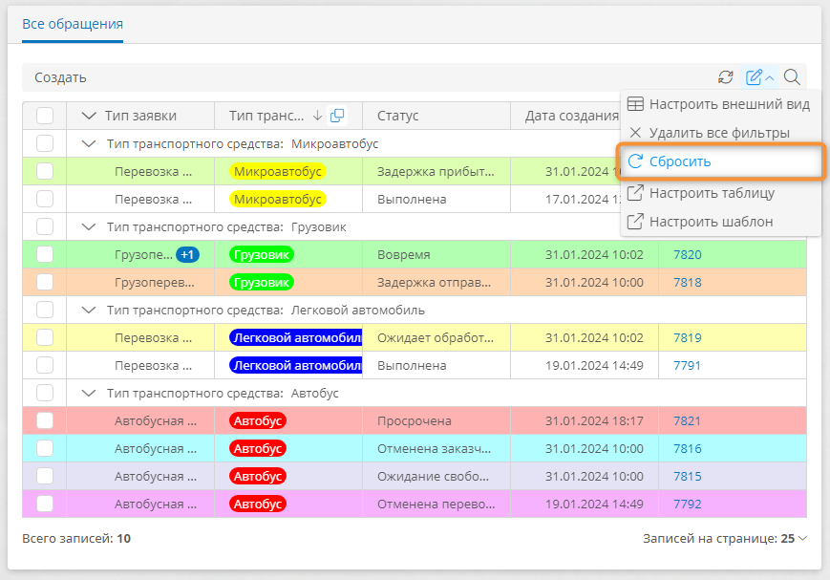Click the Ожидает обработ... status cell

436,337
